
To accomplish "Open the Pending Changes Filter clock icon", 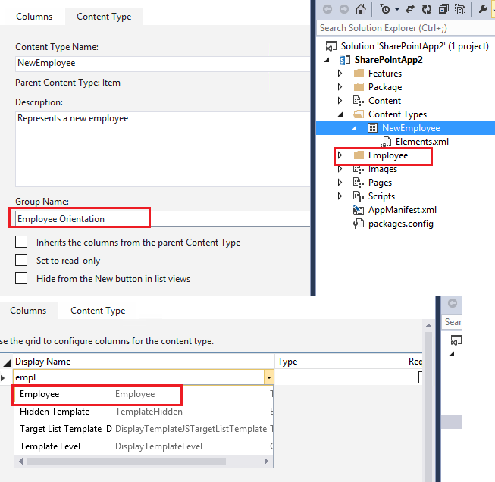I will coord(385,9).
